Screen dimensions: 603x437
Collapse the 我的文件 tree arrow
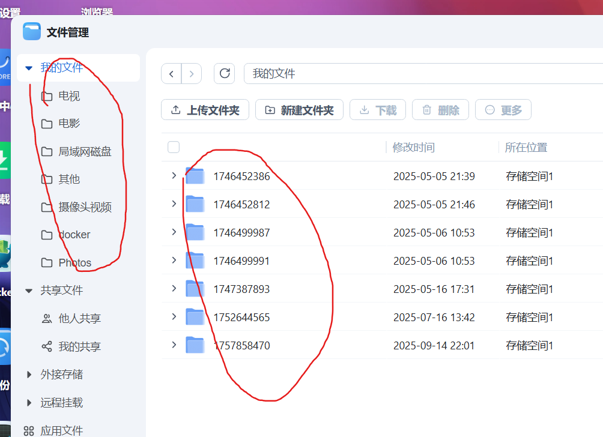pyautogui.click(x=29, y=68)
